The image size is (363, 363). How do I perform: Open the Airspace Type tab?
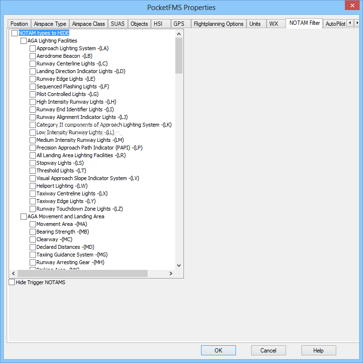coord(50,24)
